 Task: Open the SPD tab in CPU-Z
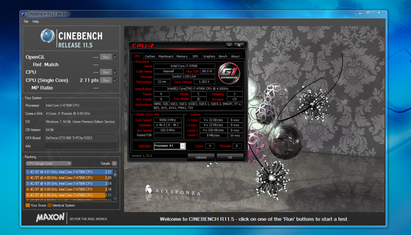pyautogui.click(x=195, y=56)
